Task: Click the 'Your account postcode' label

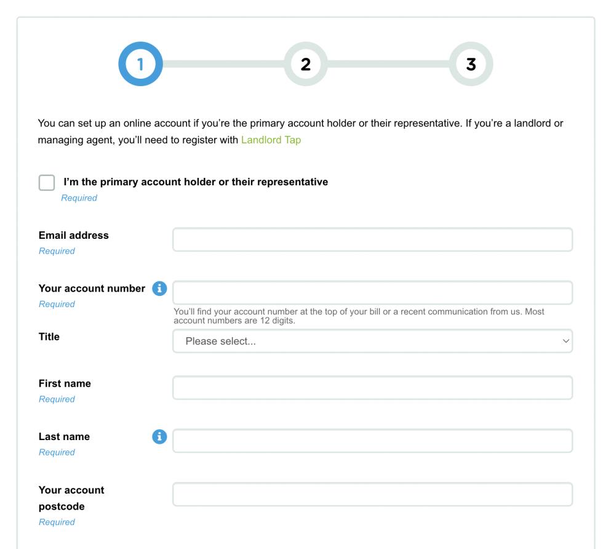Action: (x=71, y=499)
